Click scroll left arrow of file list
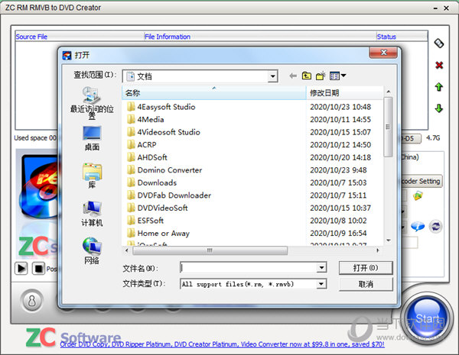The image size is (459, 355). click(126, 250)
